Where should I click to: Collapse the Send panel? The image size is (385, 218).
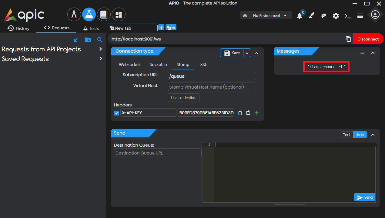tap(373, 135)
